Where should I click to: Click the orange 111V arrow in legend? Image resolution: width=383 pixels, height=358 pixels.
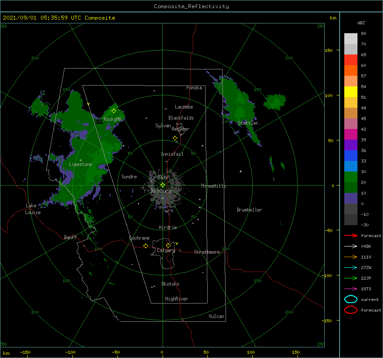click(351, 257)
